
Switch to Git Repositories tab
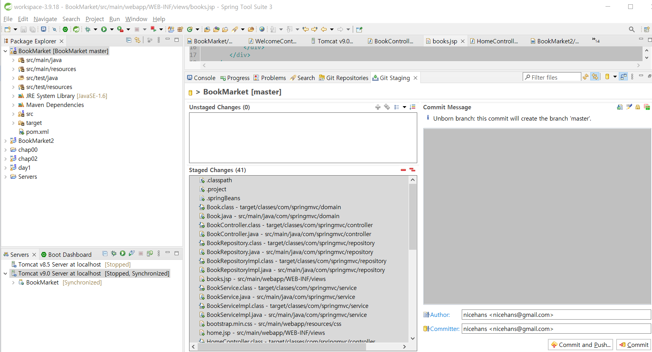point(343,78)
